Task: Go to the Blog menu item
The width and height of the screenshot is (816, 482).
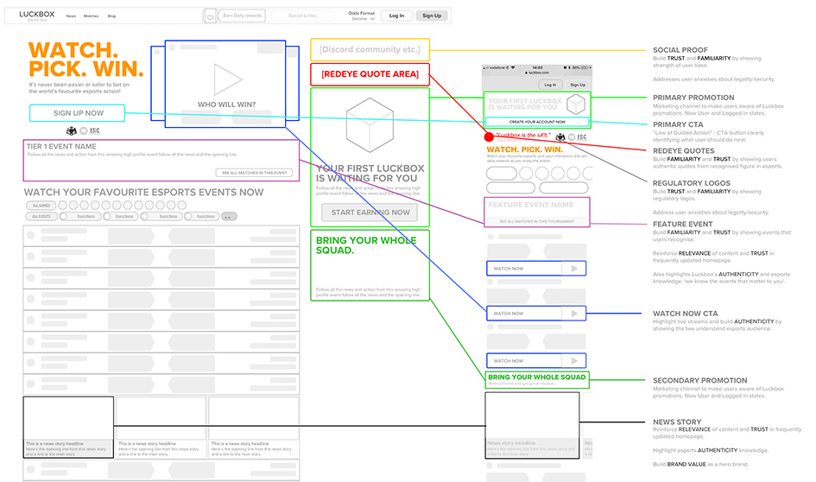Action: (x=111, y=16)
